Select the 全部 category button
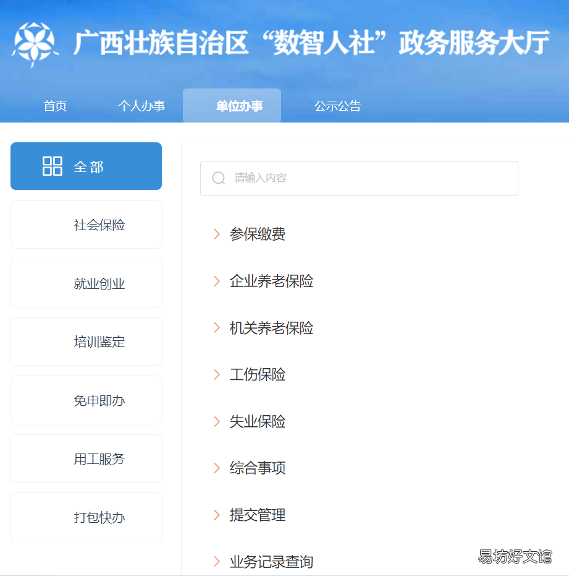The height and width of the screenshot is (576, 569). 86,166
